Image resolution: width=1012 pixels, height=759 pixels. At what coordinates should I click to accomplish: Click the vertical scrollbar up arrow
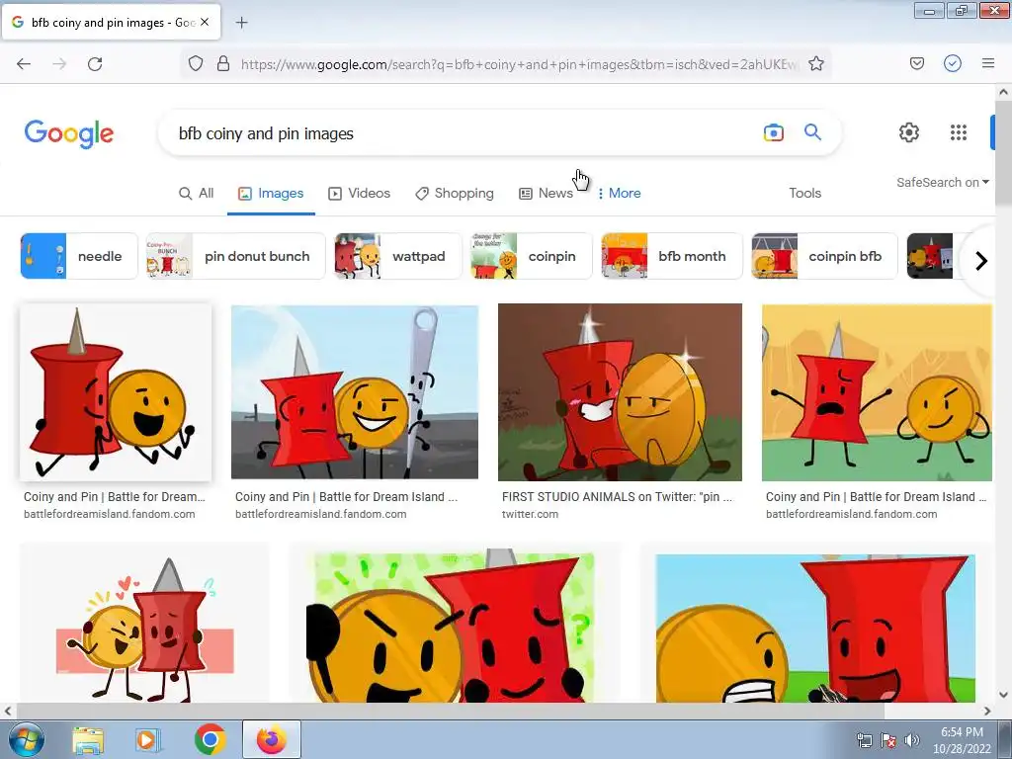(1003, 92)
